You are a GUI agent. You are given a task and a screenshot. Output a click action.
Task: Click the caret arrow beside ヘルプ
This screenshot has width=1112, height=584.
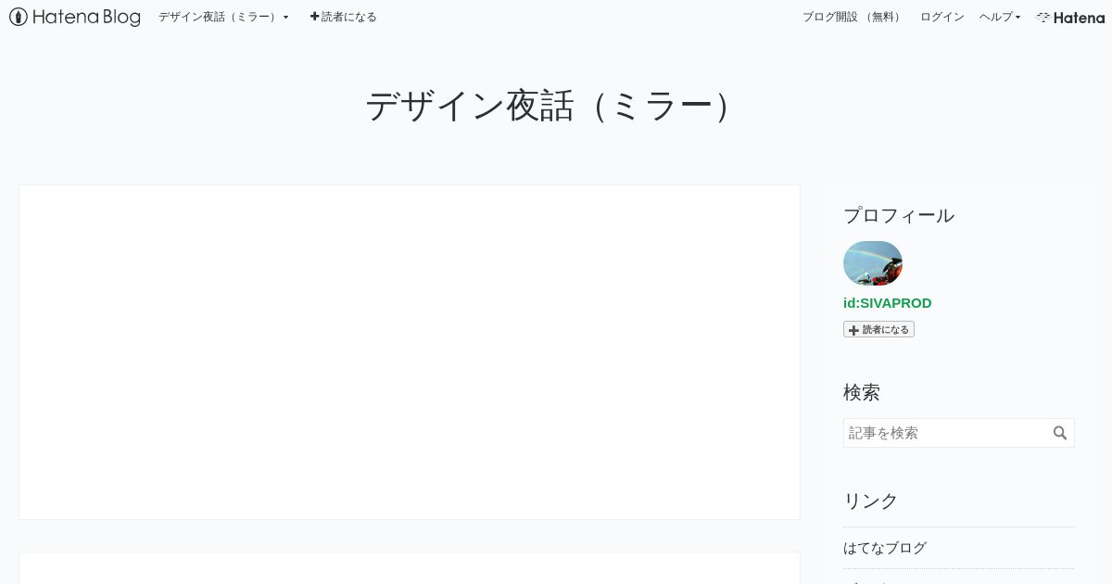coord(1017,18)
